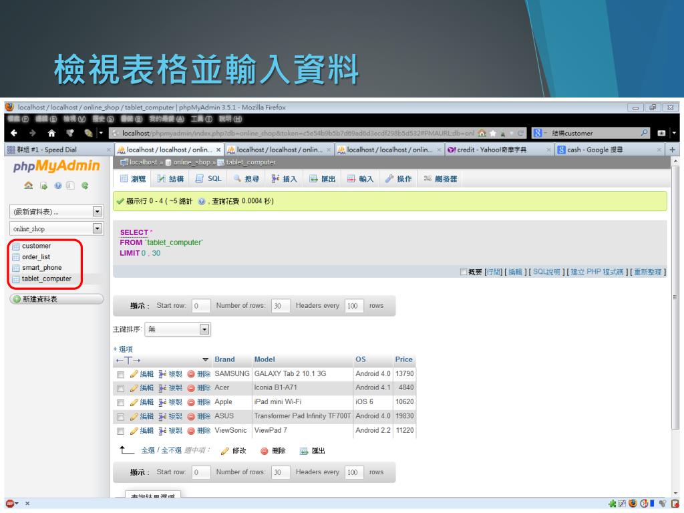684x513 pixels.
Task: Click the phpMyAdmin log out icon in sidebar
Action: tap(43, 186)
